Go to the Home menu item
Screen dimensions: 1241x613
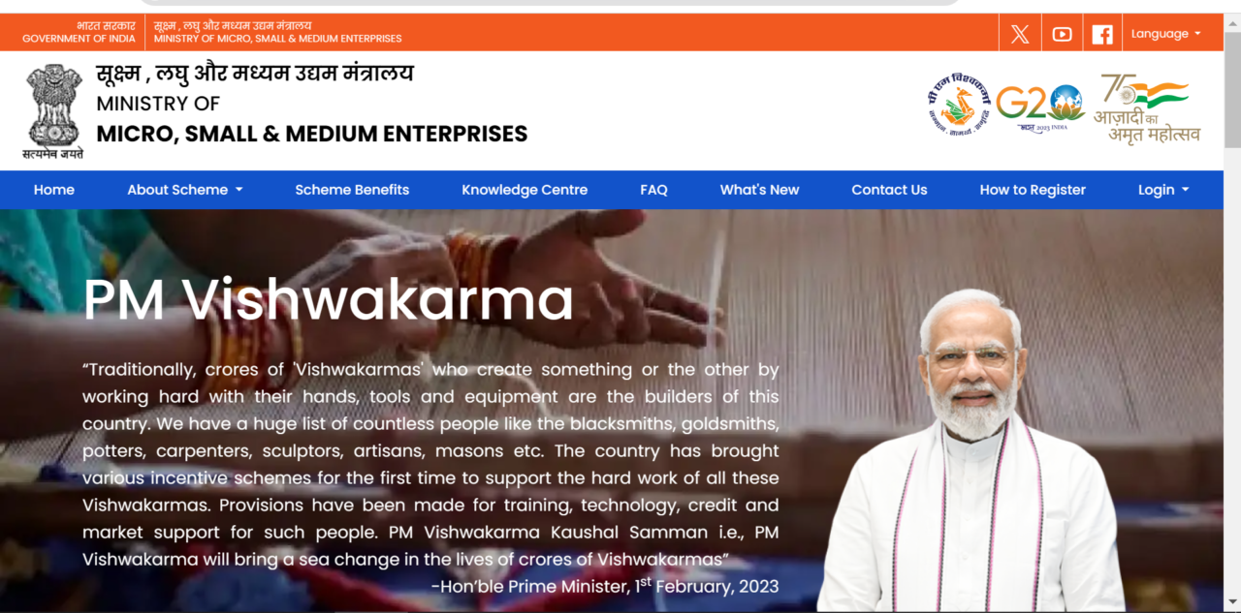[54, 190]
